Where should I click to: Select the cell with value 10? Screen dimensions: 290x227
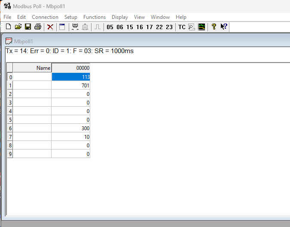71,137
